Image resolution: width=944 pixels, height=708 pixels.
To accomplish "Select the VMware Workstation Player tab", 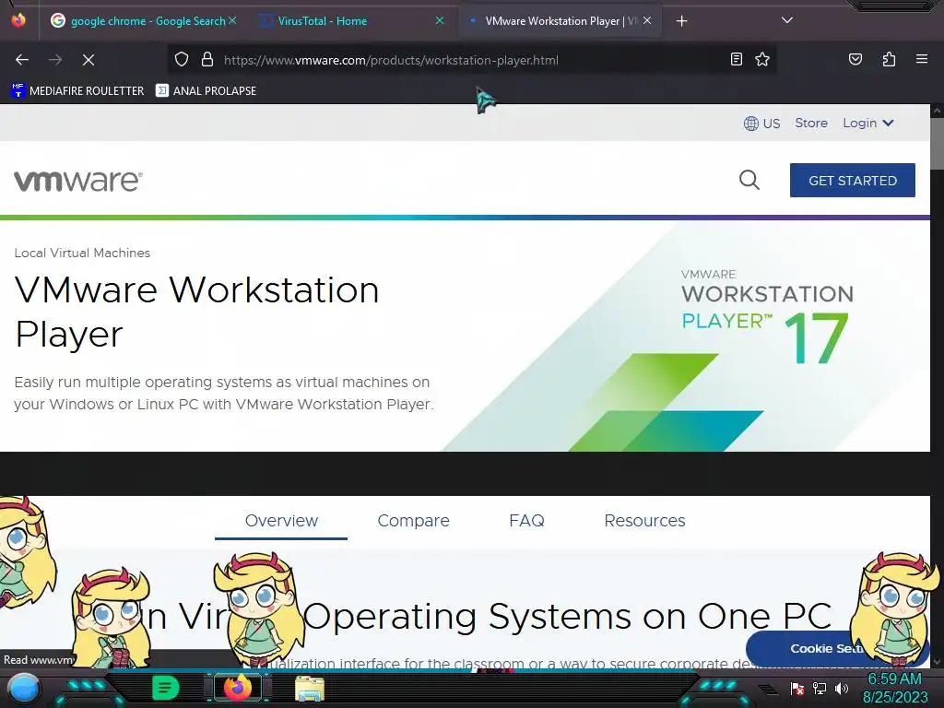I will coord(560,21).
